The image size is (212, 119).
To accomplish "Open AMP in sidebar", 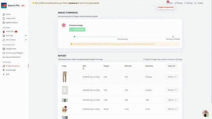I will click(x=7, y=74).
